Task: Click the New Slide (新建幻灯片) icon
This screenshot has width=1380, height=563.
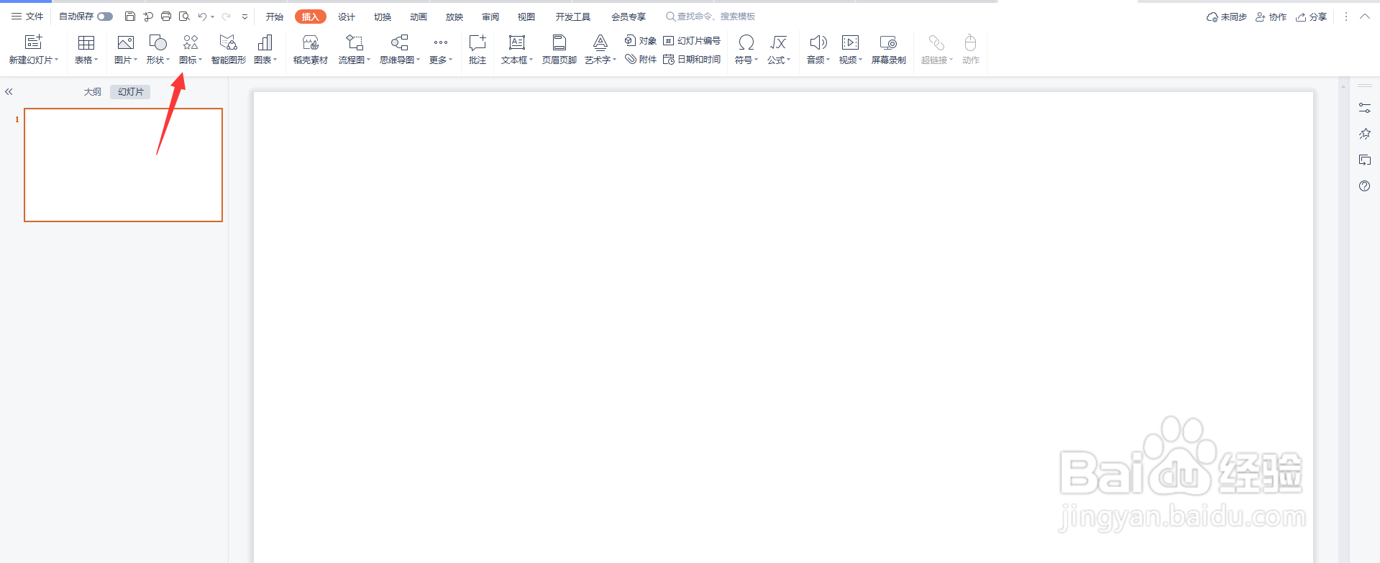Action: [33, 42]
